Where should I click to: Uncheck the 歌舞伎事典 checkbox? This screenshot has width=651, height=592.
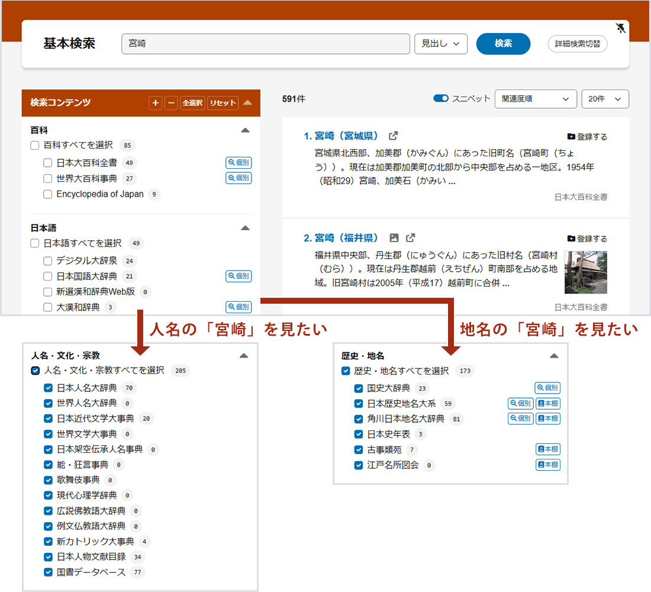(48, 480)
